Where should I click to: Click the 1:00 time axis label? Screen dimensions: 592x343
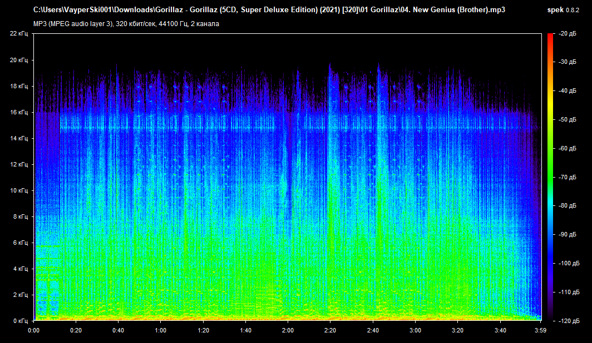161,330
